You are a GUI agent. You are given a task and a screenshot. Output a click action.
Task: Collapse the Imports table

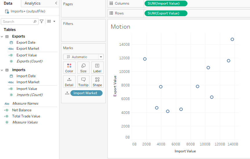click(2, 70)
